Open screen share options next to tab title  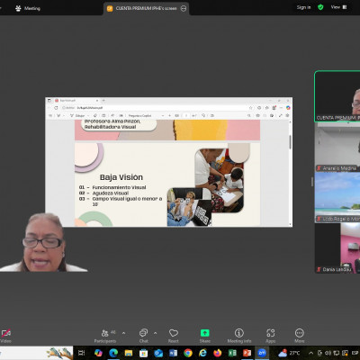pos(184,8)
